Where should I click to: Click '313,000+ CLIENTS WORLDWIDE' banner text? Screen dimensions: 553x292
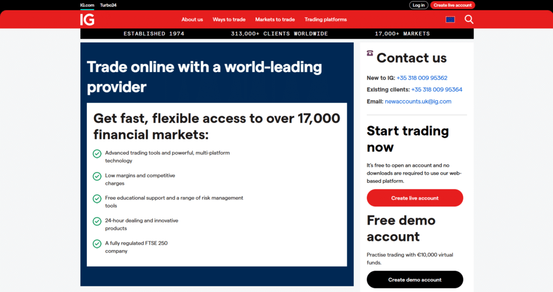[279, 34]
